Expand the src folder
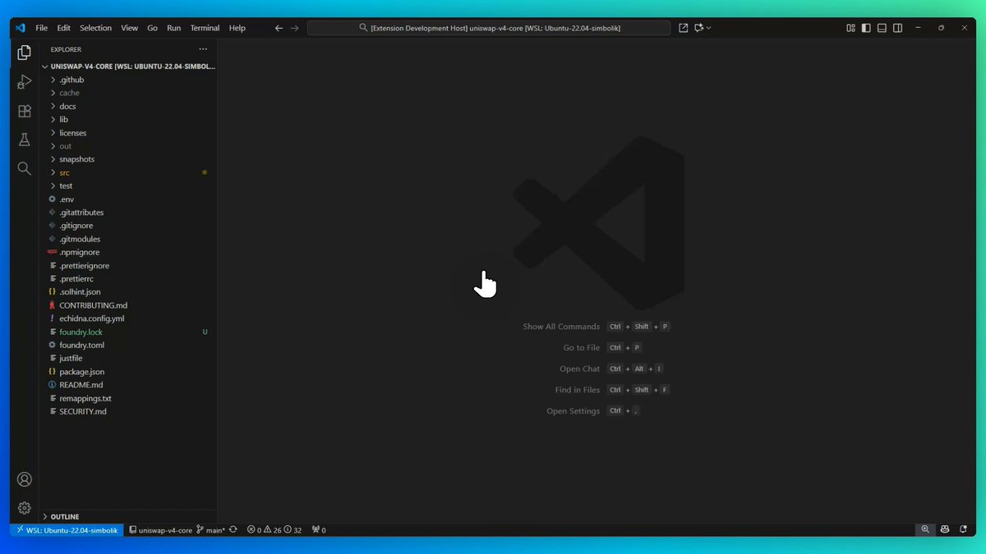 pyautogui.click(x=64, y=172)
